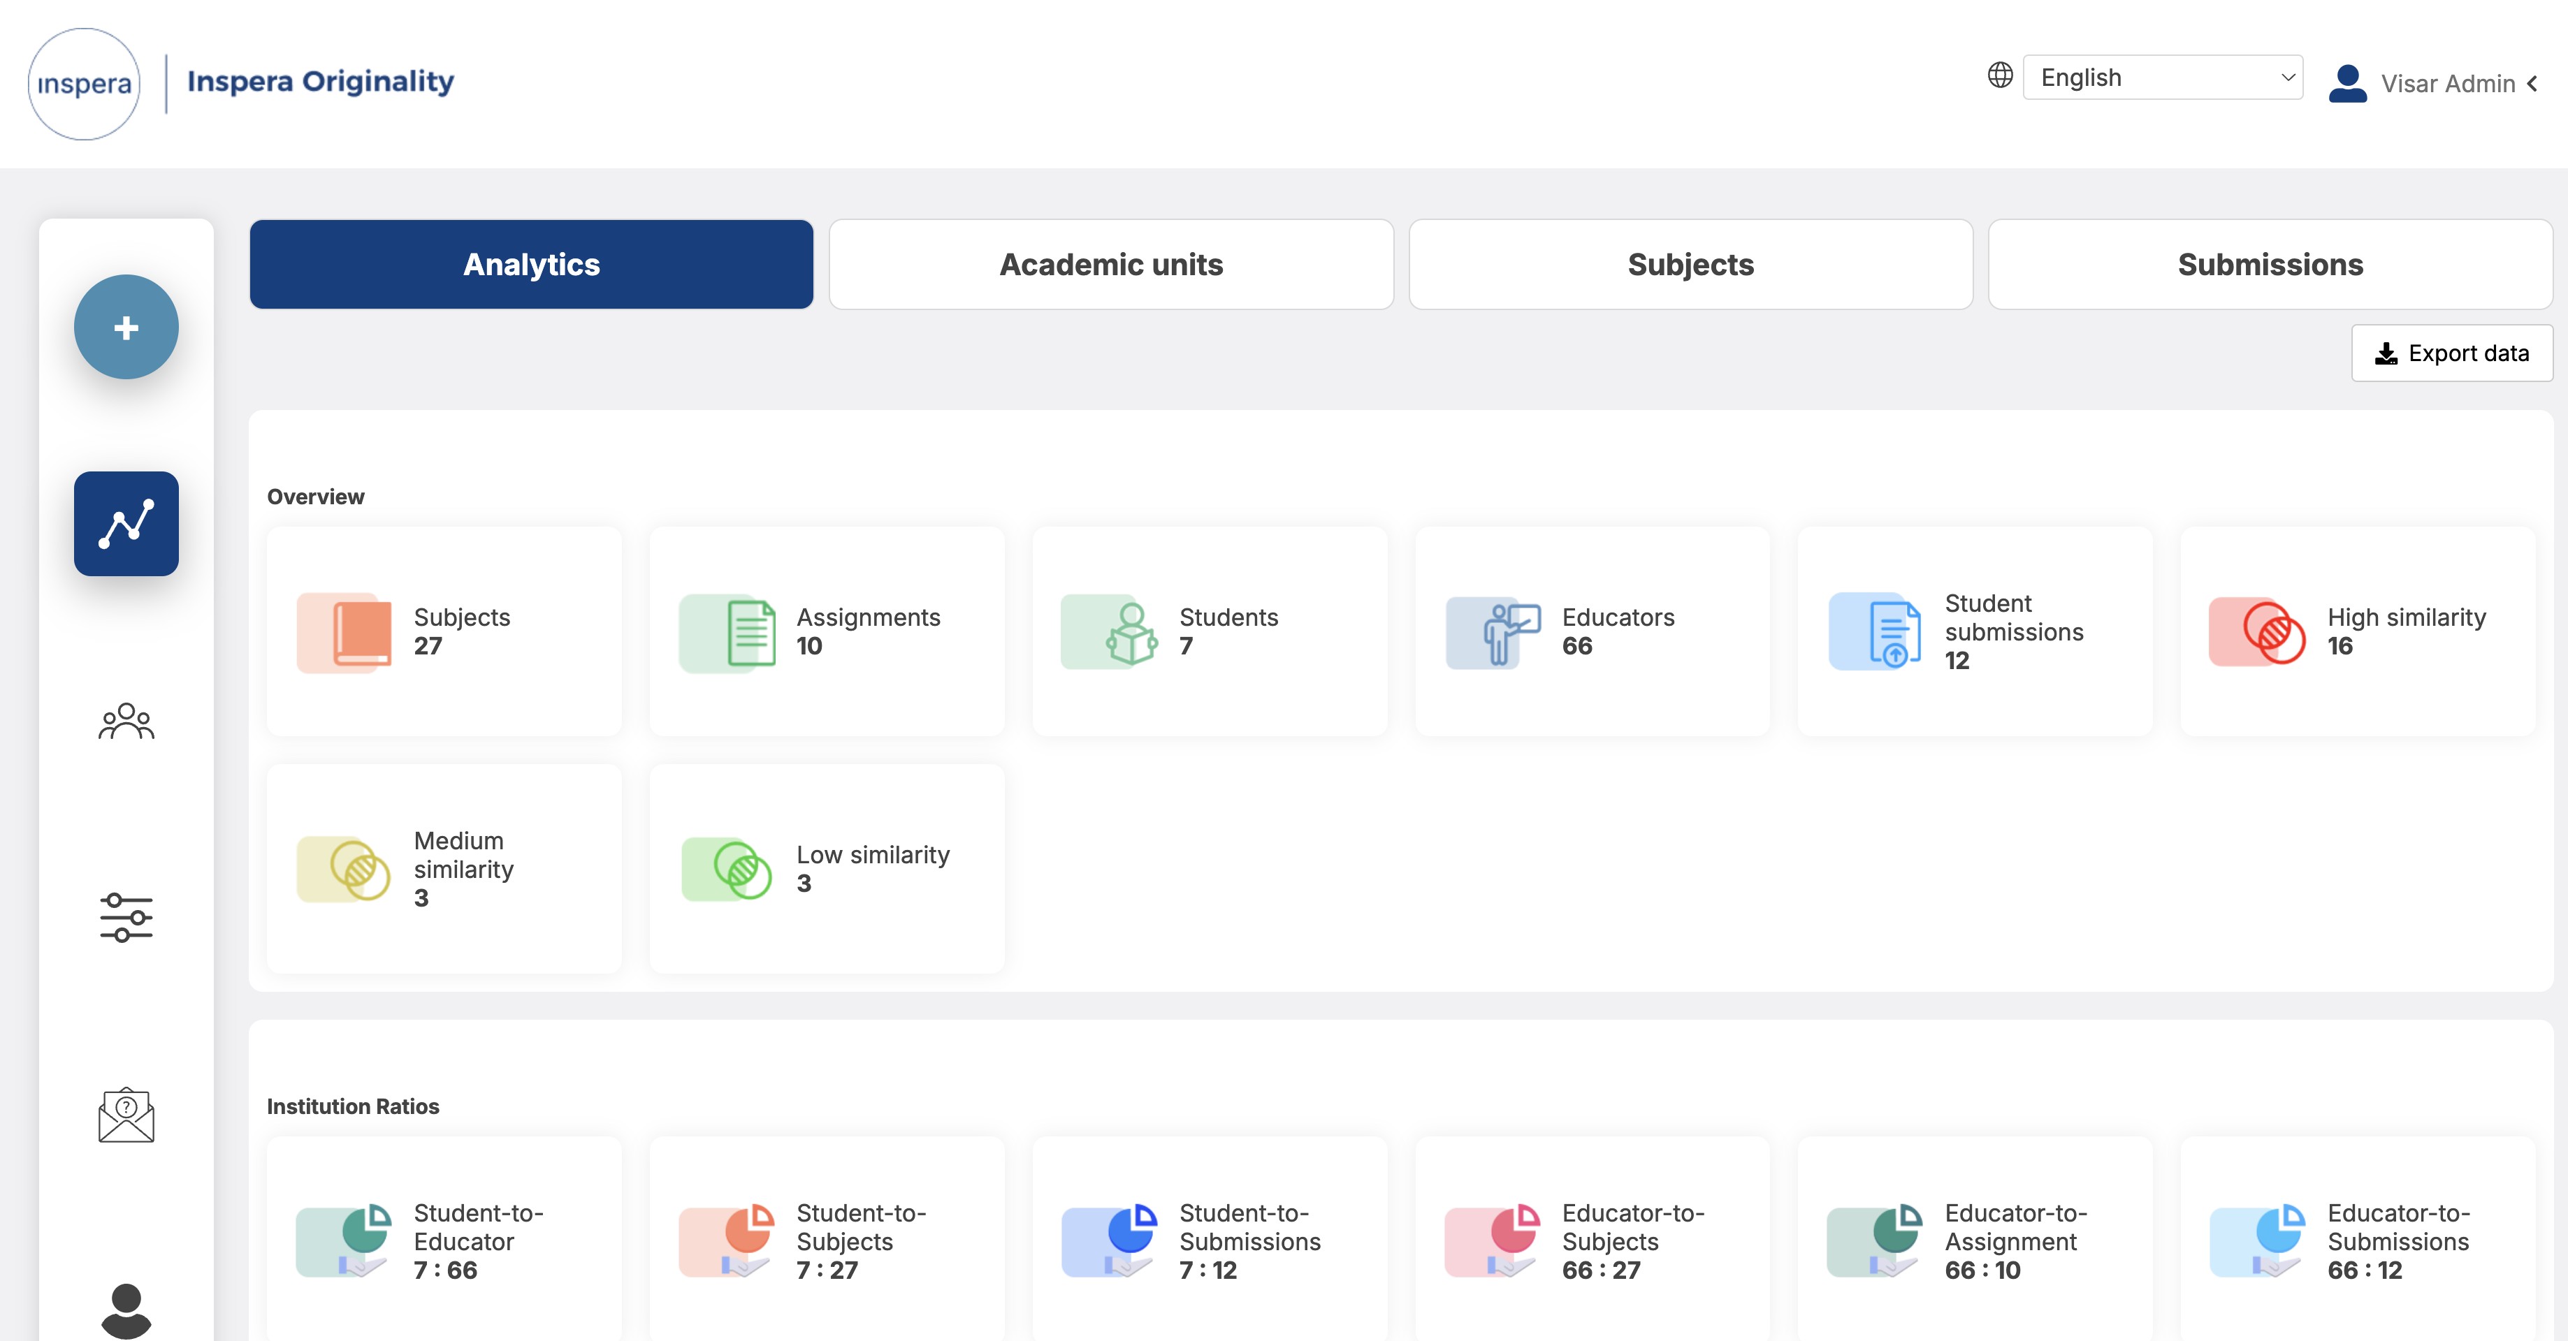Click the globe language icon
Screen dimensions: 2568x1341
pyautogui.click(x=2000, y=75)
